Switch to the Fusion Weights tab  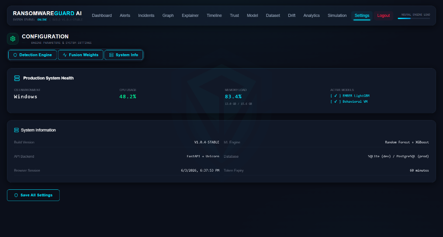pyautogui.click(x=80, y=55)
